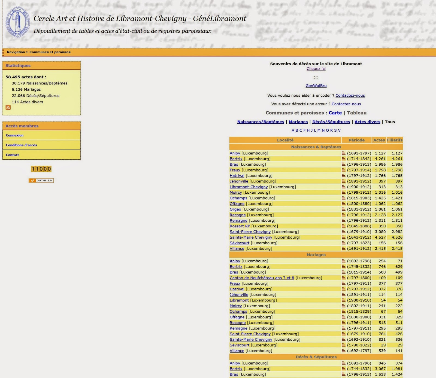Open Conditions d'accès menu item
The height and width of the screenshot is (378, 436).
pyautogui.click(x=41, y=145)
